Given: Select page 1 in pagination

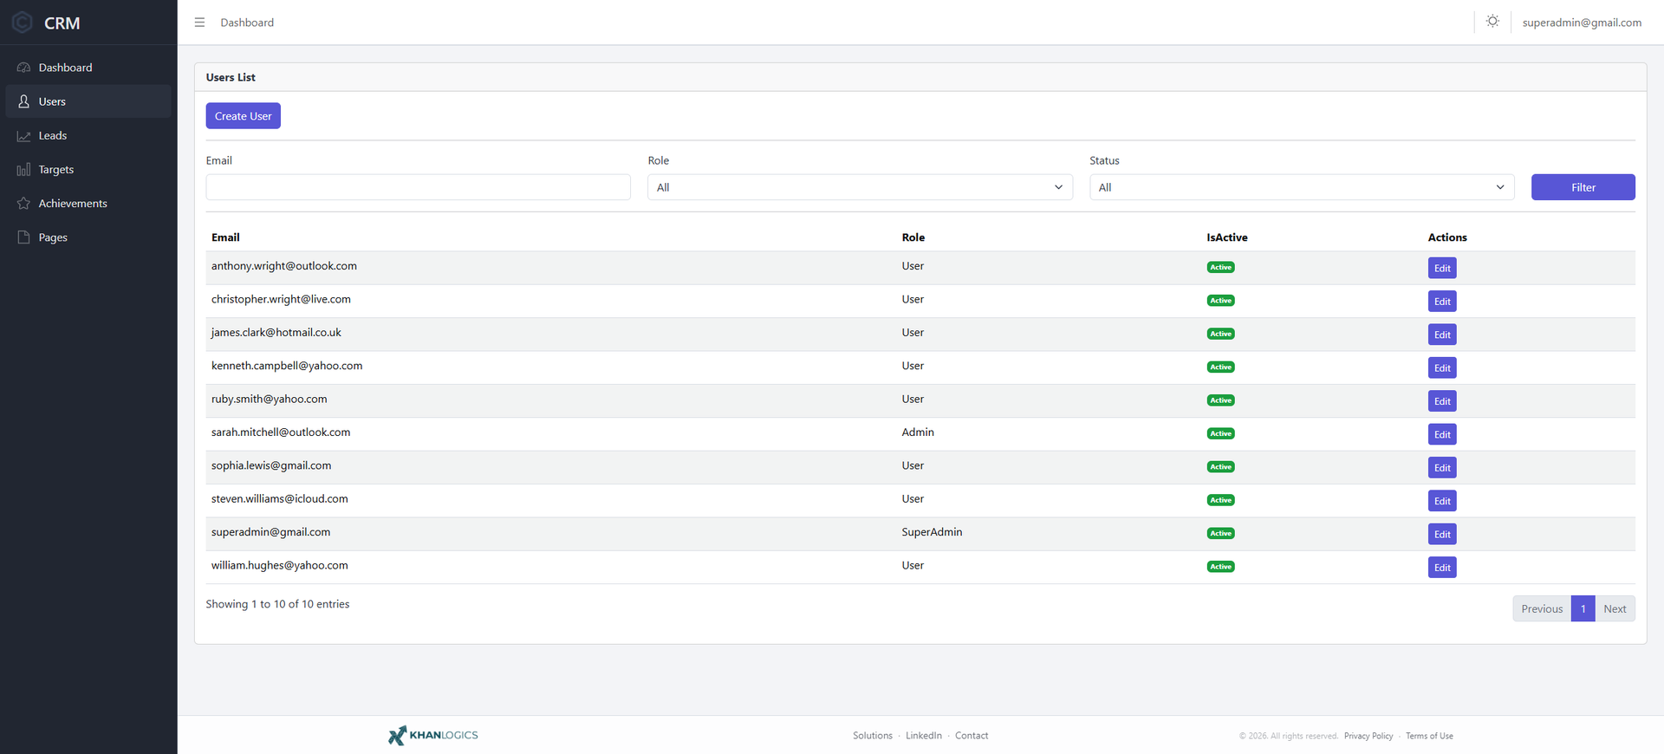Looking at the screenshot, I should pyautogui.click(x=1583, y=608).
